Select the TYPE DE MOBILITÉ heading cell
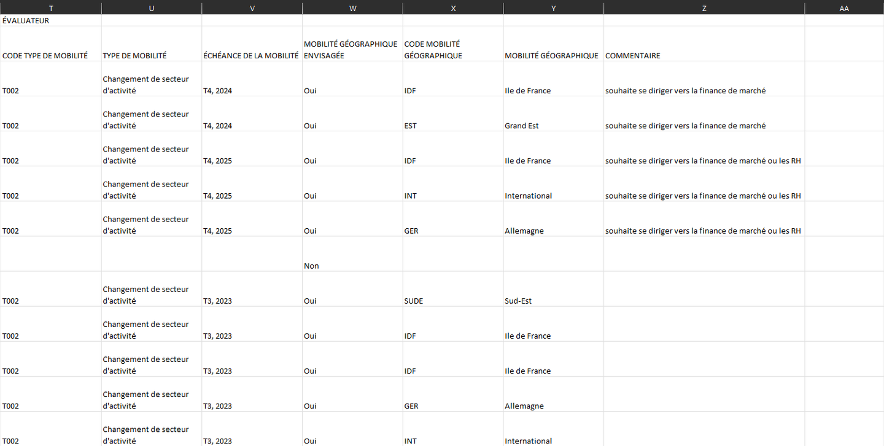 point(151,55)
